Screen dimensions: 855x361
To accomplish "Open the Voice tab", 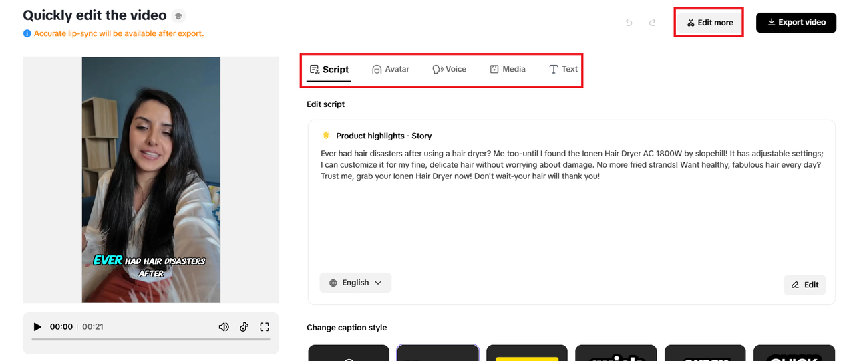I will point(450,69).
